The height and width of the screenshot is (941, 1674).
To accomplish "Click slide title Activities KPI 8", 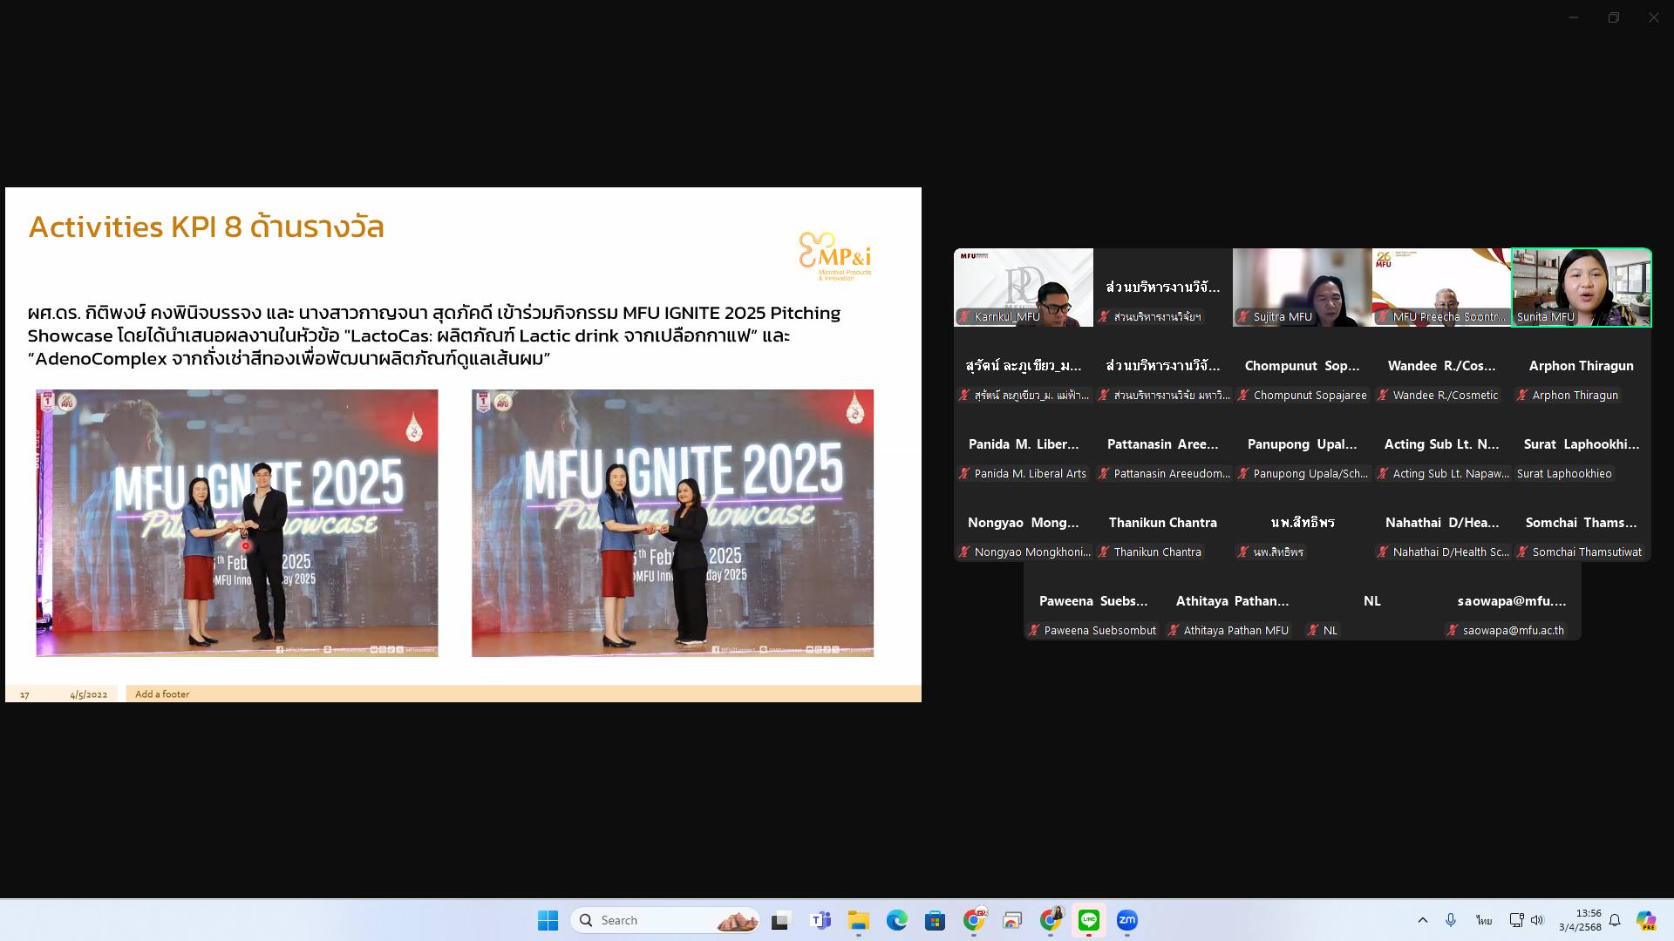I will coord(206,227).
